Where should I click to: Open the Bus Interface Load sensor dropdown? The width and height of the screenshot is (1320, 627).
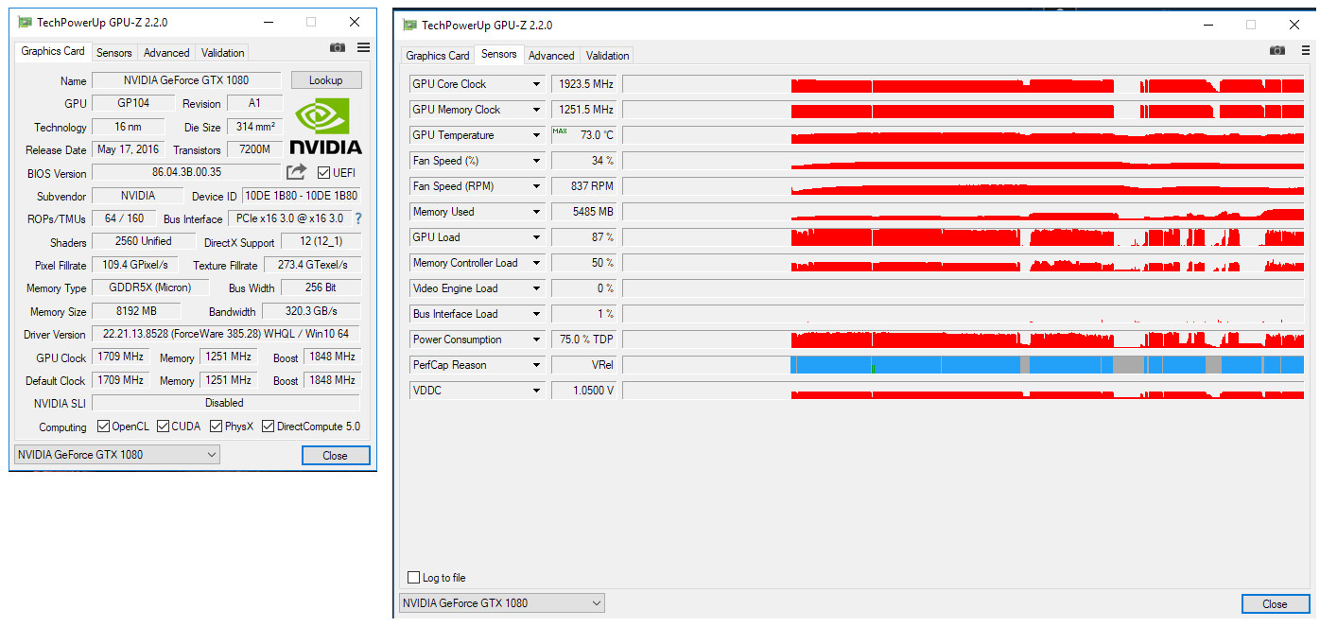click(536, 314)
